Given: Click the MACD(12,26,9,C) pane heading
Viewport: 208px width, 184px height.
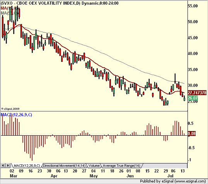Looking at the screenshot, I should 17,115.
